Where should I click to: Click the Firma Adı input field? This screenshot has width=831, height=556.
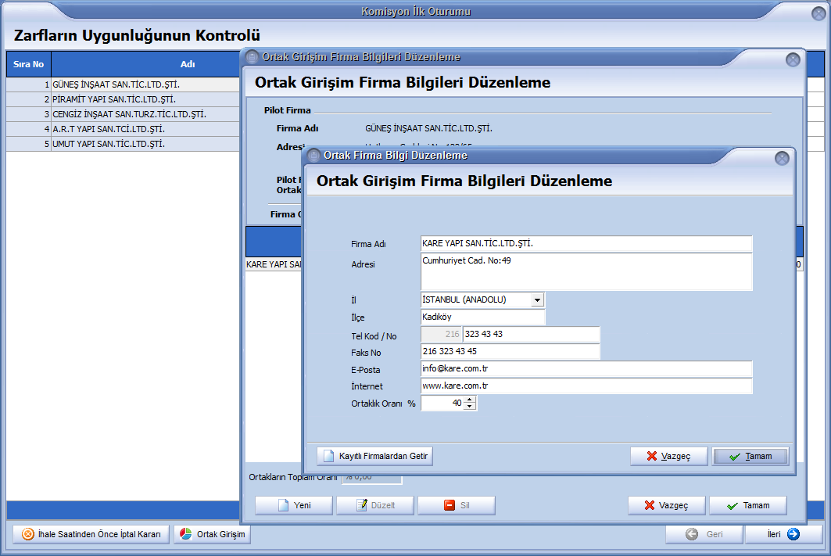pyautogui.click(x=586, y=244)
